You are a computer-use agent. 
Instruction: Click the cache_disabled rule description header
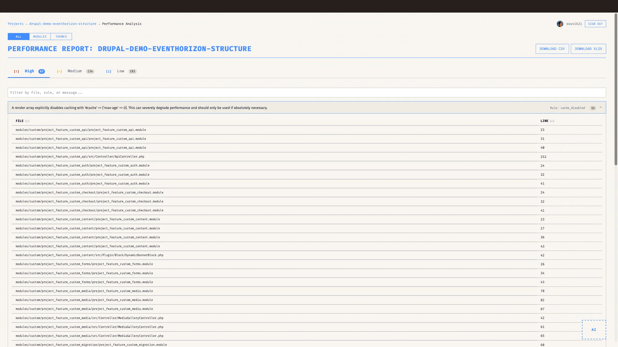(307, 108)
